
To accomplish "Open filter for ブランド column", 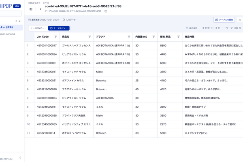I will [x=129, y=37].
